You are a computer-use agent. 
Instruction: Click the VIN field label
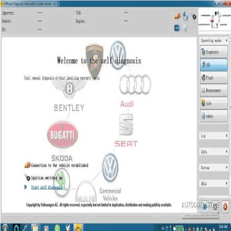pos(79,13)
